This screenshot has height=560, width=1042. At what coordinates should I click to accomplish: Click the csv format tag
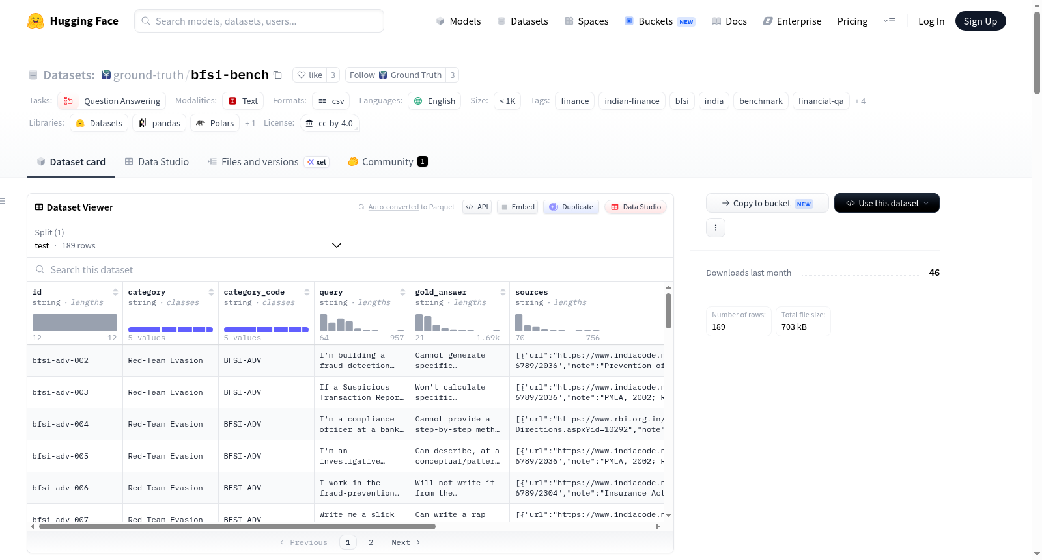click(x=331, y=101)
